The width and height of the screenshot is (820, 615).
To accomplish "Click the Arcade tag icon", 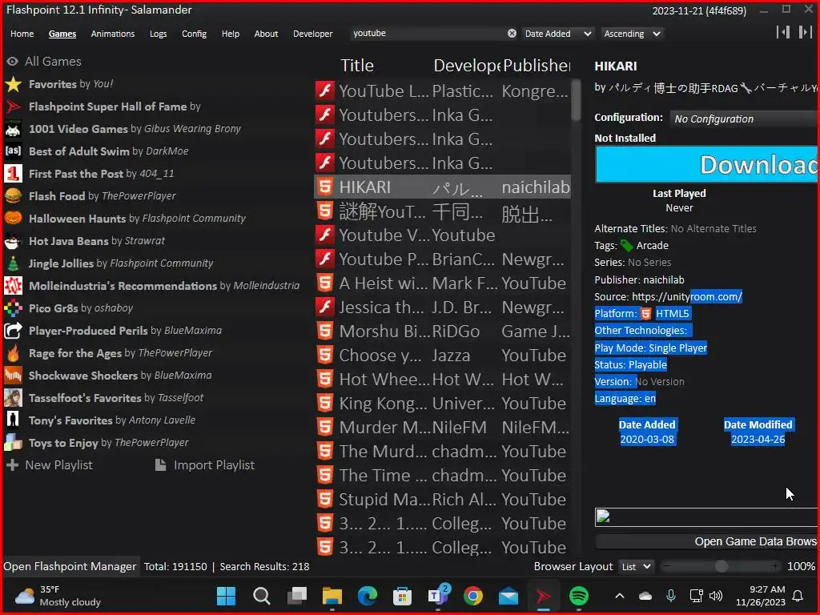I will coord(626,245).
